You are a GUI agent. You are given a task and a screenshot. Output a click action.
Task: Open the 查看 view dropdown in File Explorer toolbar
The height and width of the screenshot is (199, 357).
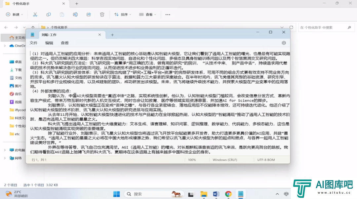147,15
